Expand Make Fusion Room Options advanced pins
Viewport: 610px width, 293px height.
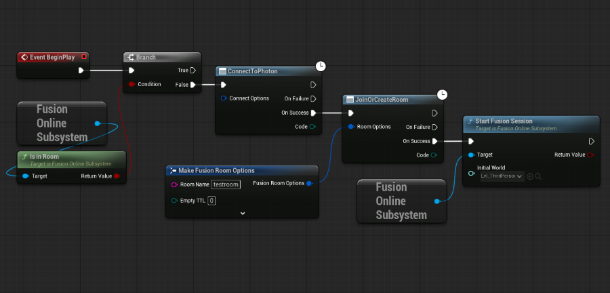click(243, 213)
